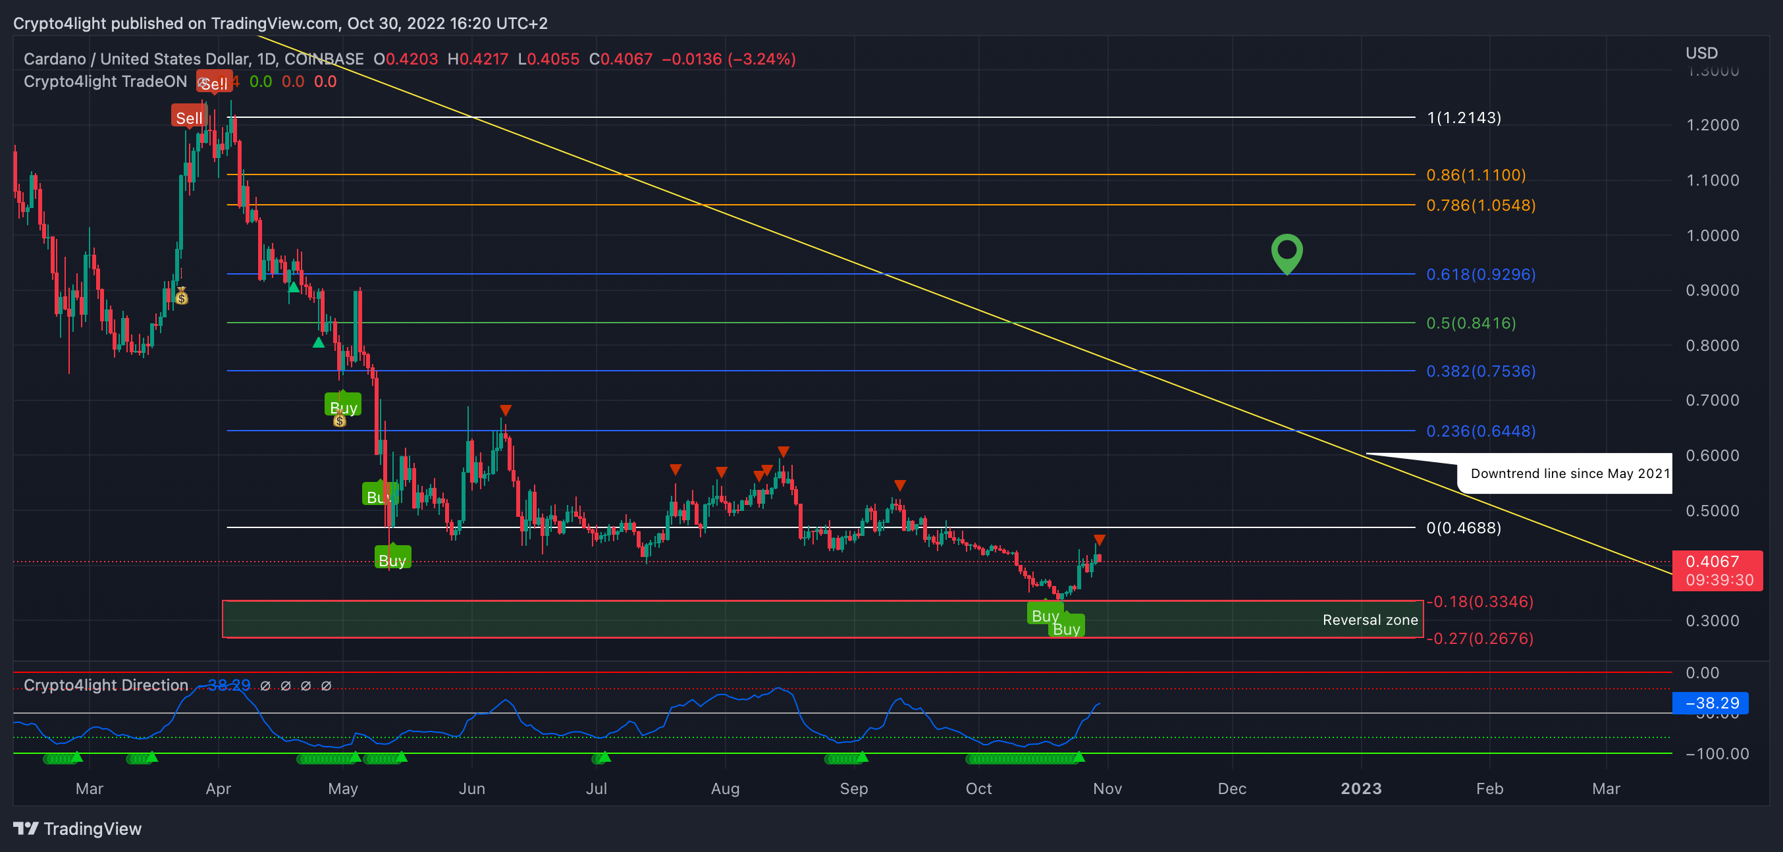The width and height of the screenshot is (1783, 852).
Task: Click the Nov label on the time axis
Action: pyautogui.click(x=1107, y=788)
